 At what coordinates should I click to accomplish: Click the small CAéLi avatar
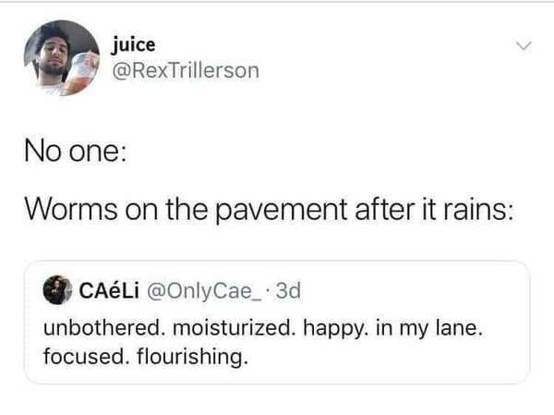(57, 289)
